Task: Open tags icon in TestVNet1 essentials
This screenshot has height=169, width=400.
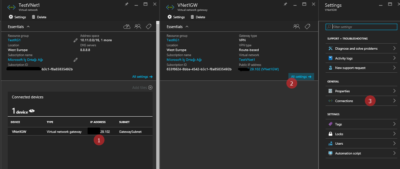Action: pos(149,26)
